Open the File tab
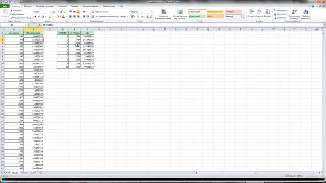The image size is (326, 183). 5,6
